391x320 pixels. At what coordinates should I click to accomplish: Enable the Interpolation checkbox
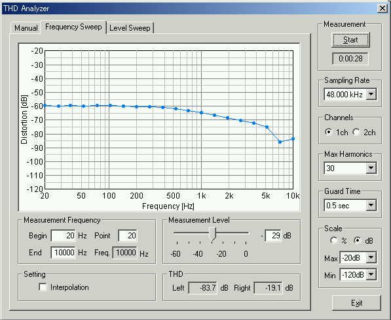(43, 287)
